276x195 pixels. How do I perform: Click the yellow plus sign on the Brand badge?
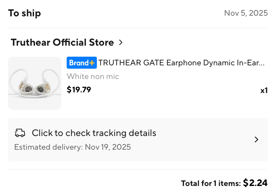(x=92, y=63)
